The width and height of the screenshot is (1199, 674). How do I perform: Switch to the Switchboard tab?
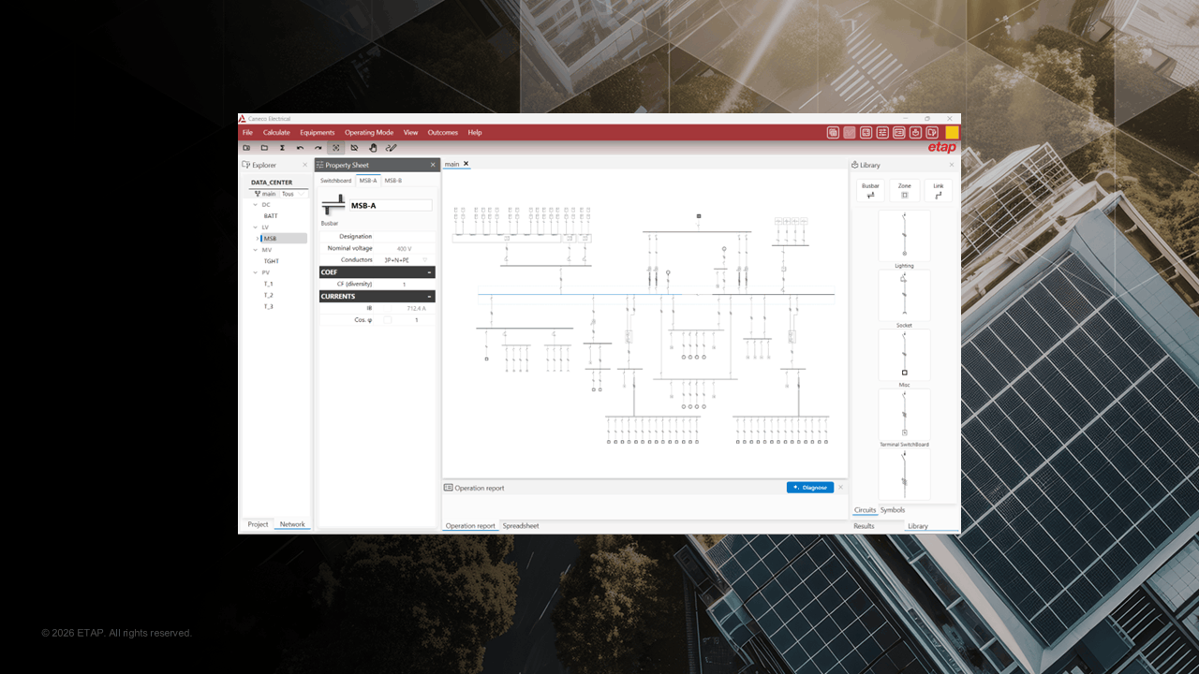335,181
